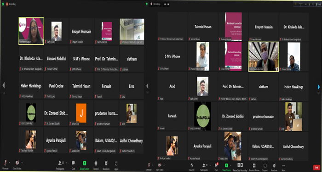Click the Record button in left toolbar
Image resolution: width=322 pixels, height=172 pixels.
96,166
